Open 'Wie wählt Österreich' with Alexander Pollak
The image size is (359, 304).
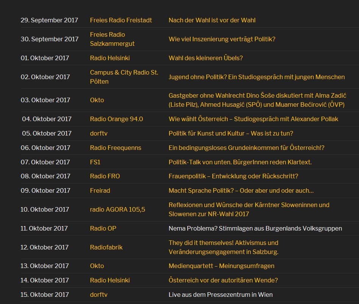click(253, 119)
